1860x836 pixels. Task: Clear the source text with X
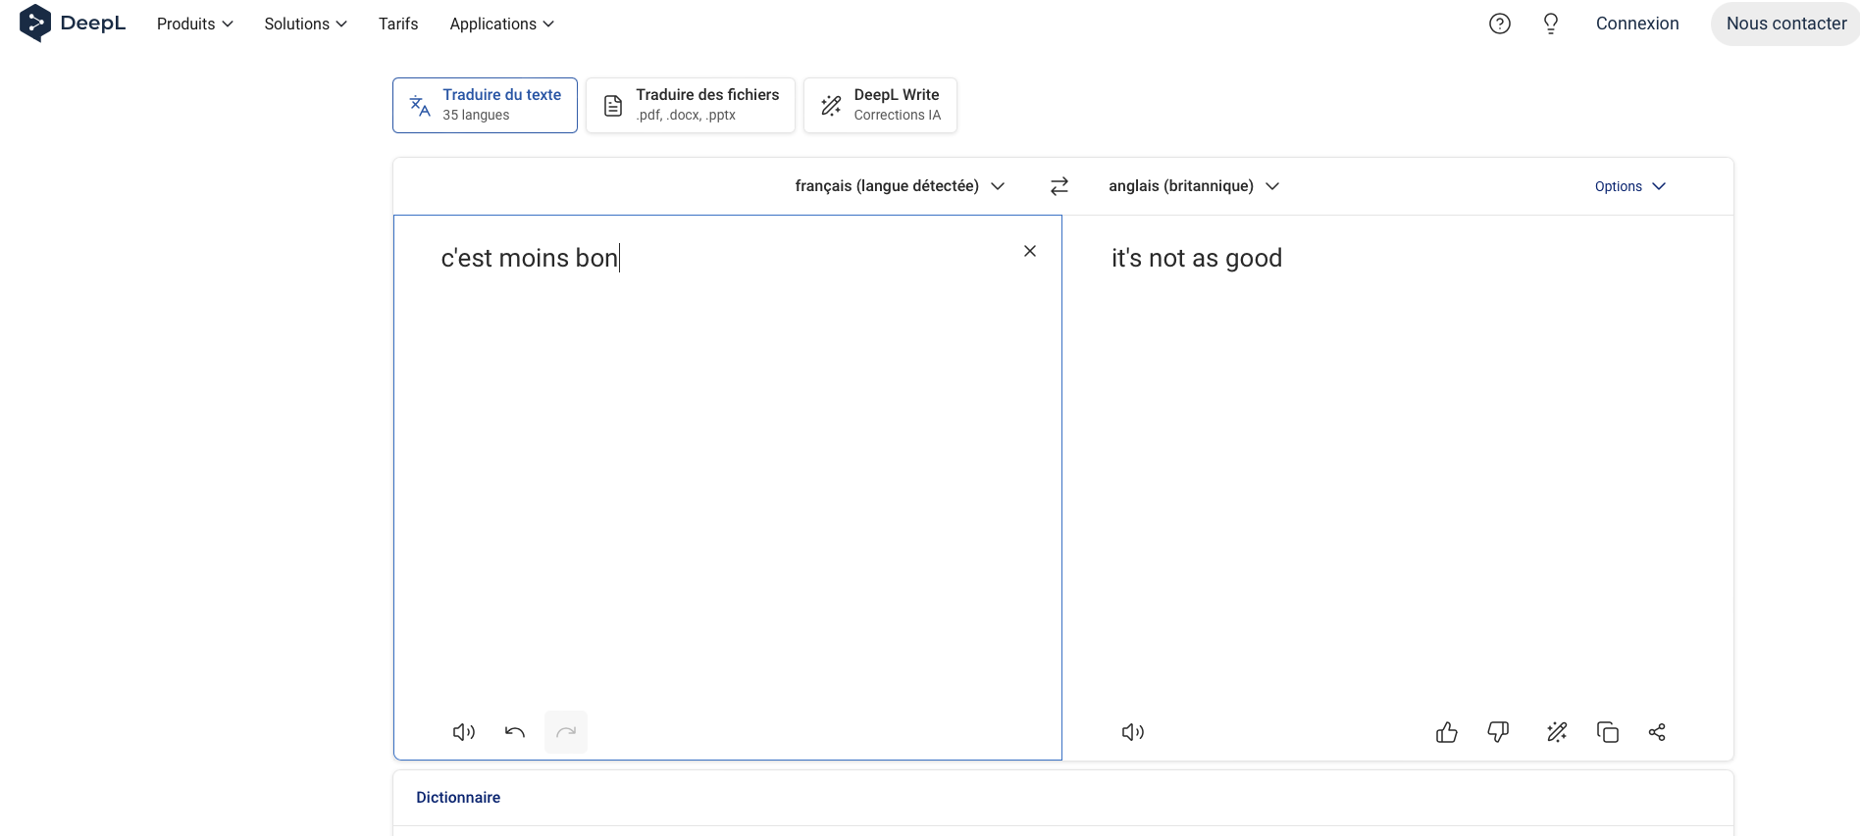point(1030,251)
